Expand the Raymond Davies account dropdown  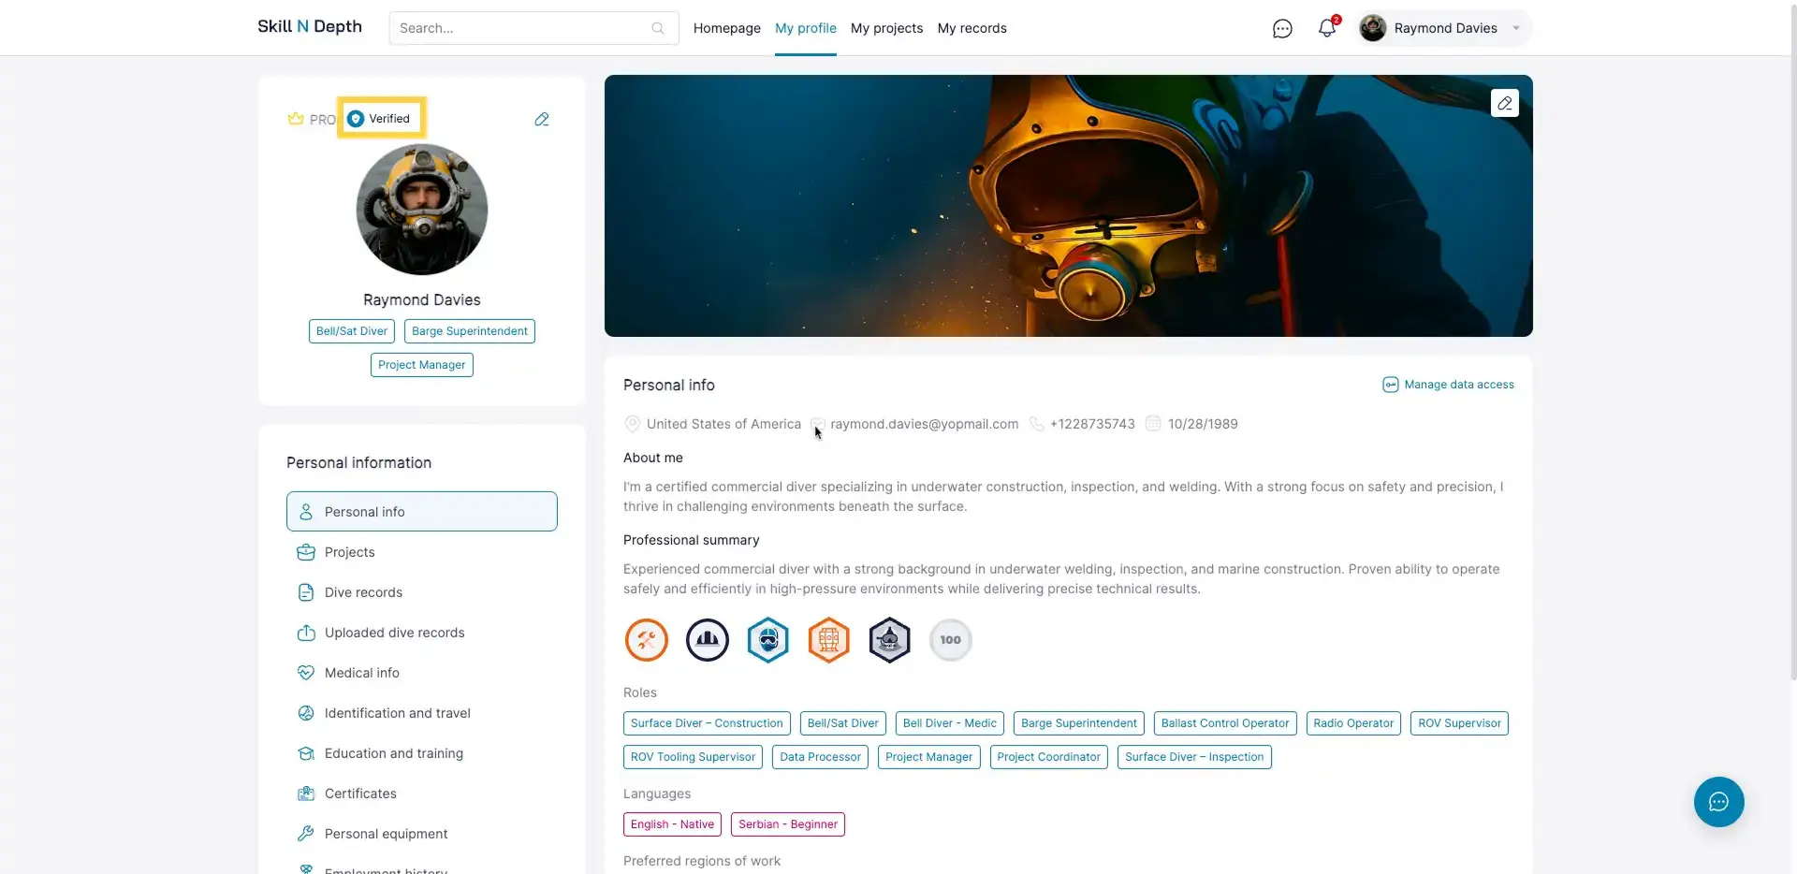[x=1516, y=28]
